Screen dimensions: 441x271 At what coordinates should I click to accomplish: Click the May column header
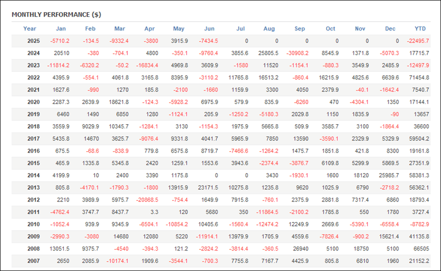coord(178,29)
